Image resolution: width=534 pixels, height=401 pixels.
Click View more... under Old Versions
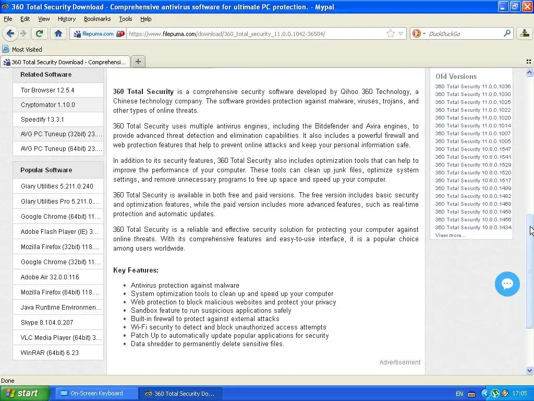(450, 235)
